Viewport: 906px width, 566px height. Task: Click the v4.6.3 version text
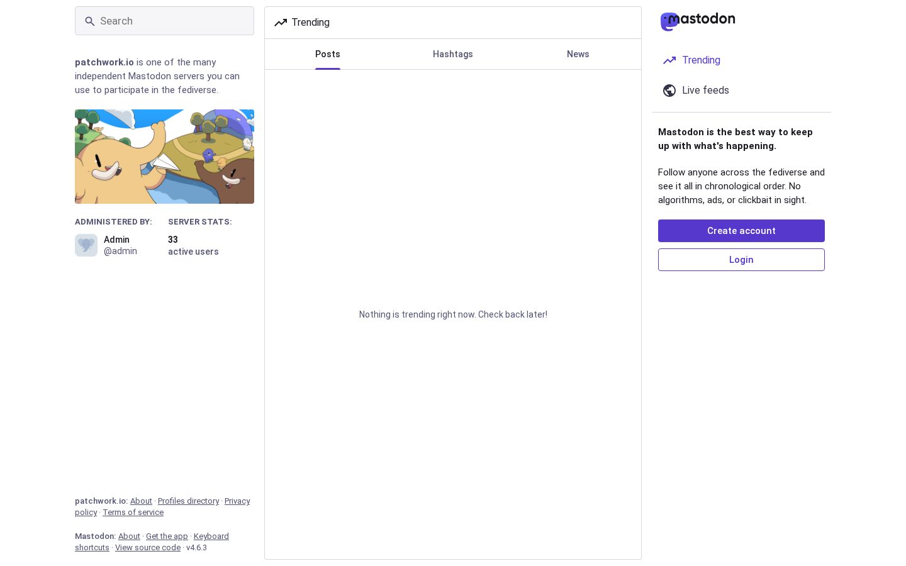point(196,548)
